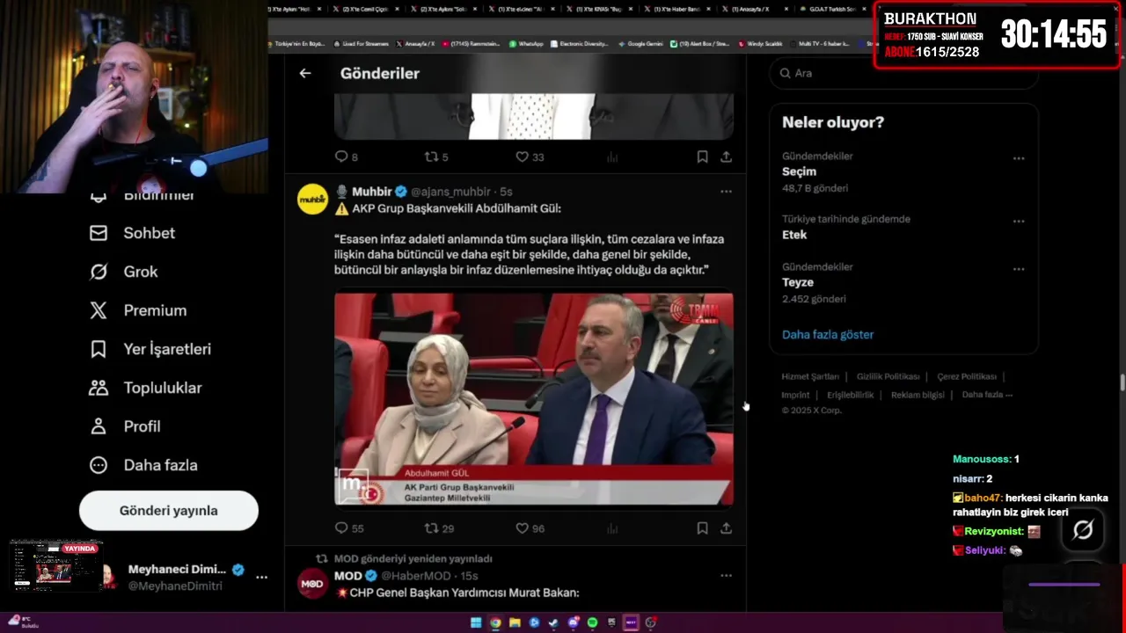The height and width of the screenshot is (633, 1126).
Task: Click the Premium X logo icon
Action: (99, 310)
